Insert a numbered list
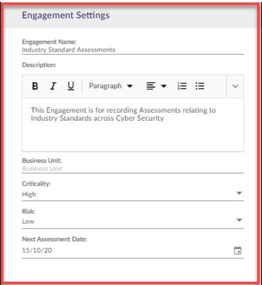Screen dimensions: 262x285 (182, 86)
